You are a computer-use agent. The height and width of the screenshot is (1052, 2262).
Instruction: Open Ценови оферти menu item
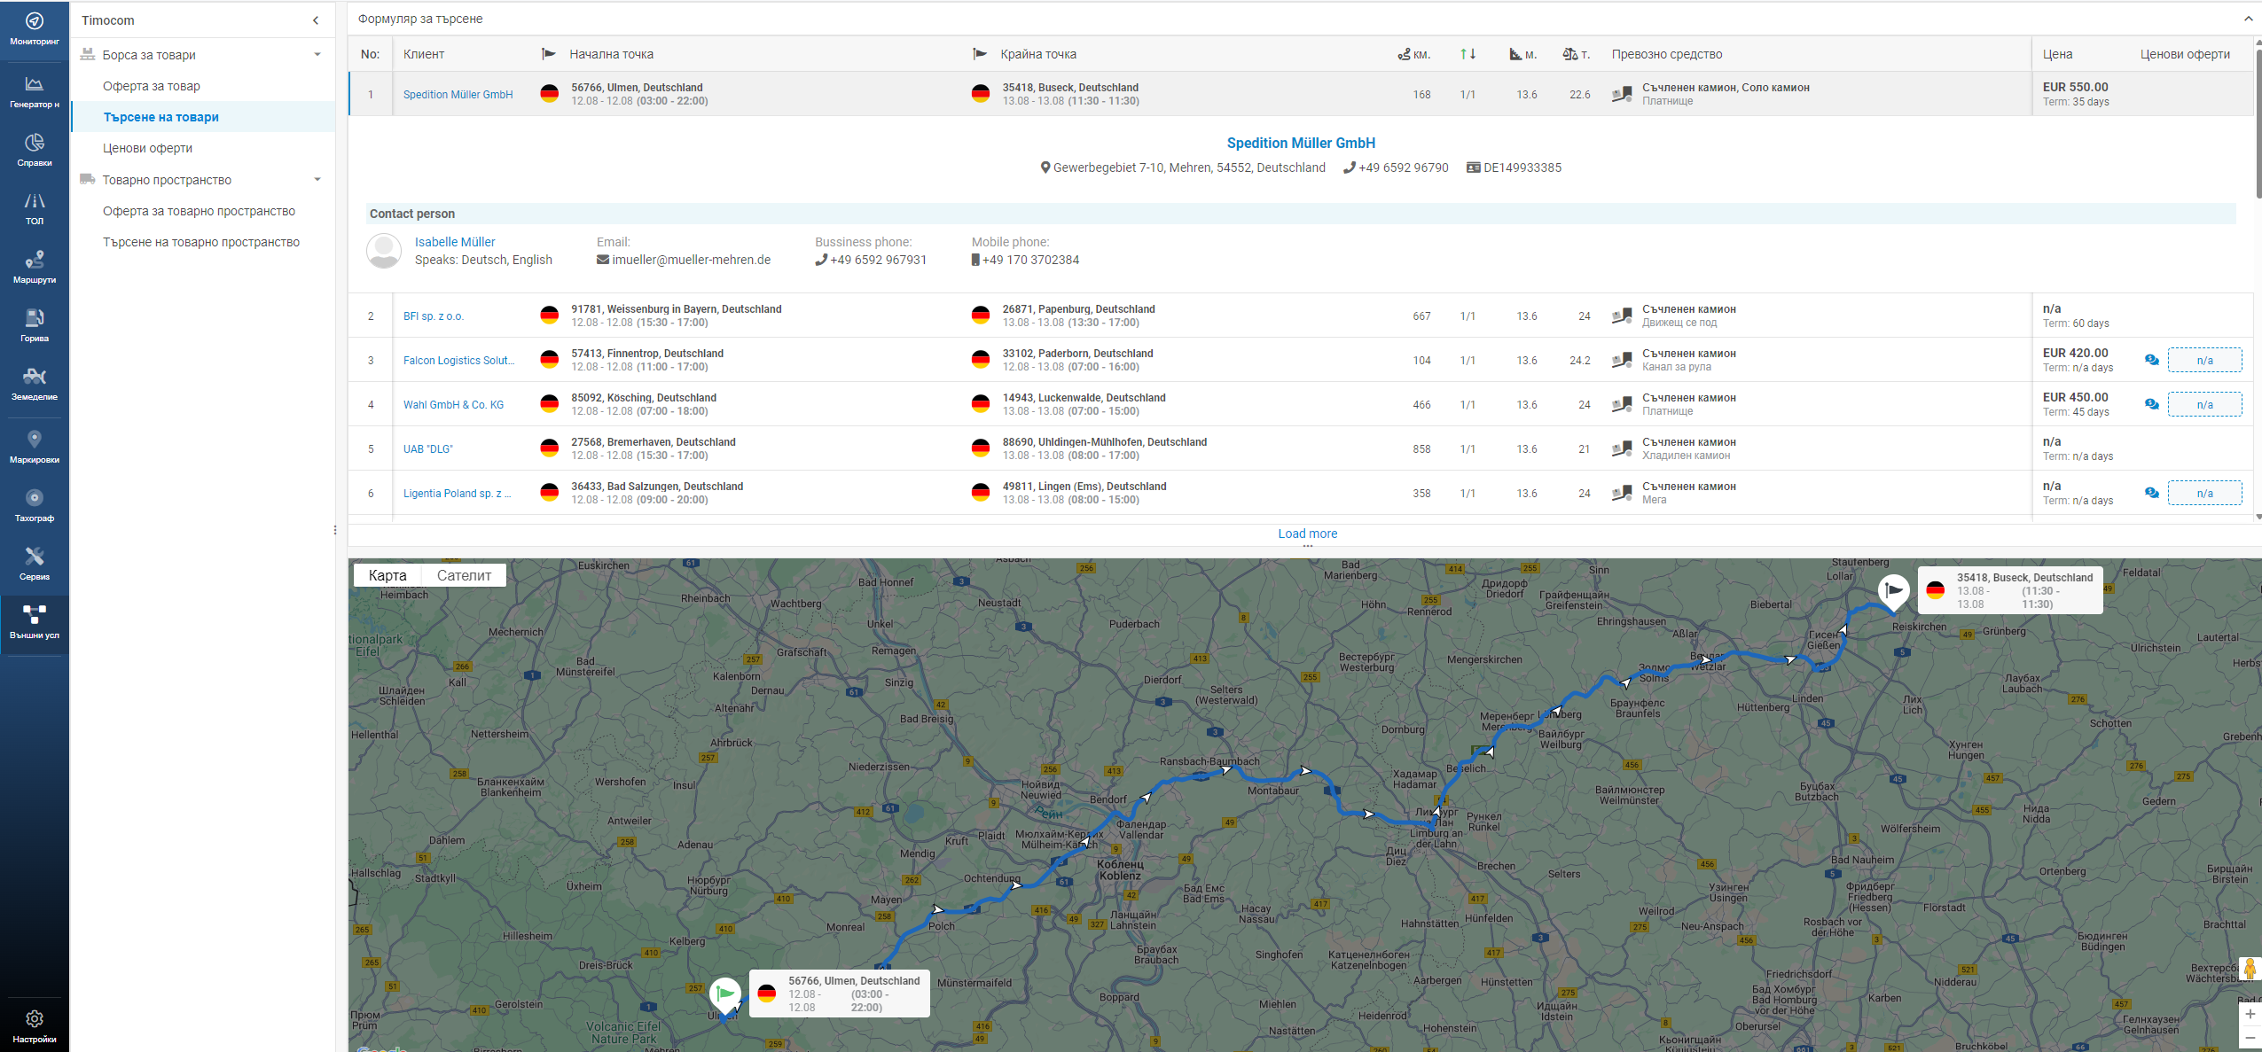coord(147,148)
